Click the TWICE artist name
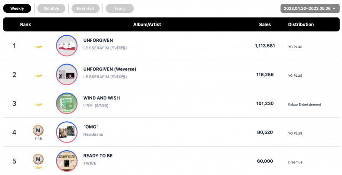Image resolution: width=342 pixels, height=175 pixels. [90, 163]
